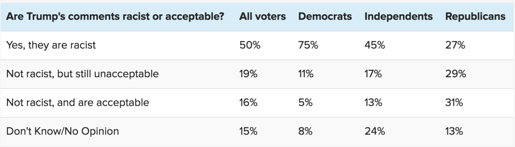Click the 45% Independents cell

pos(375,45)
